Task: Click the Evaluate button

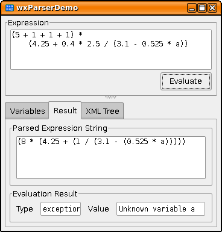Action: click(x=186, y=81)
